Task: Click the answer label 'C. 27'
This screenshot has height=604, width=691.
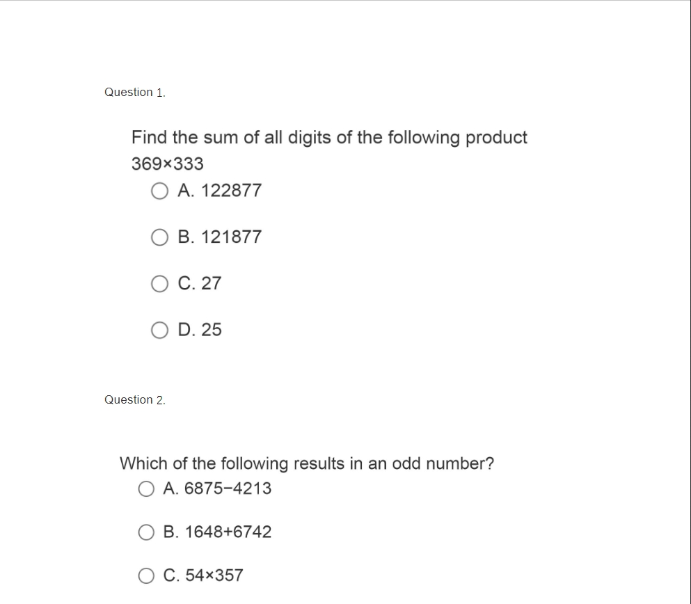Action: click(x=199, y=284)
